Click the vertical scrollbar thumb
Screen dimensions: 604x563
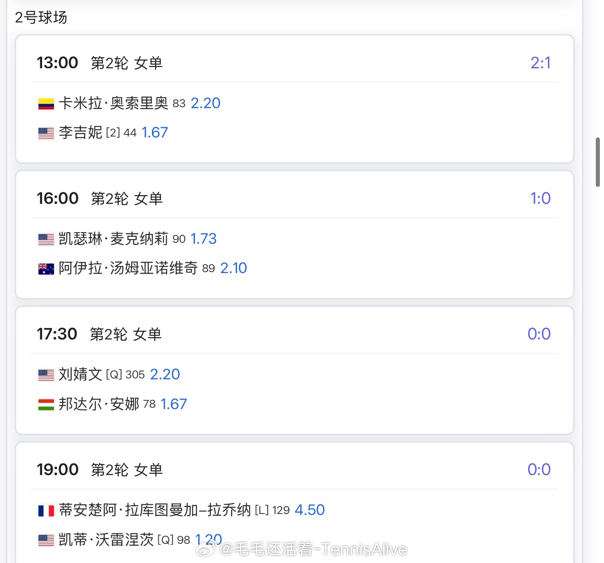tap(598, 162)
